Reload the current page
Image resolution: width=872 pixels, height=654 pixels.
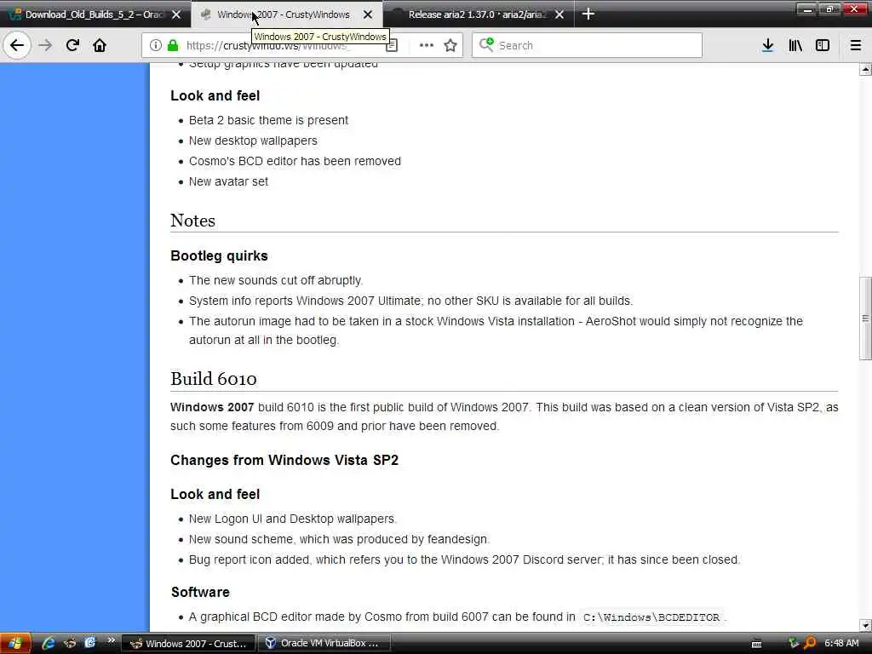[x=72, y=45]
